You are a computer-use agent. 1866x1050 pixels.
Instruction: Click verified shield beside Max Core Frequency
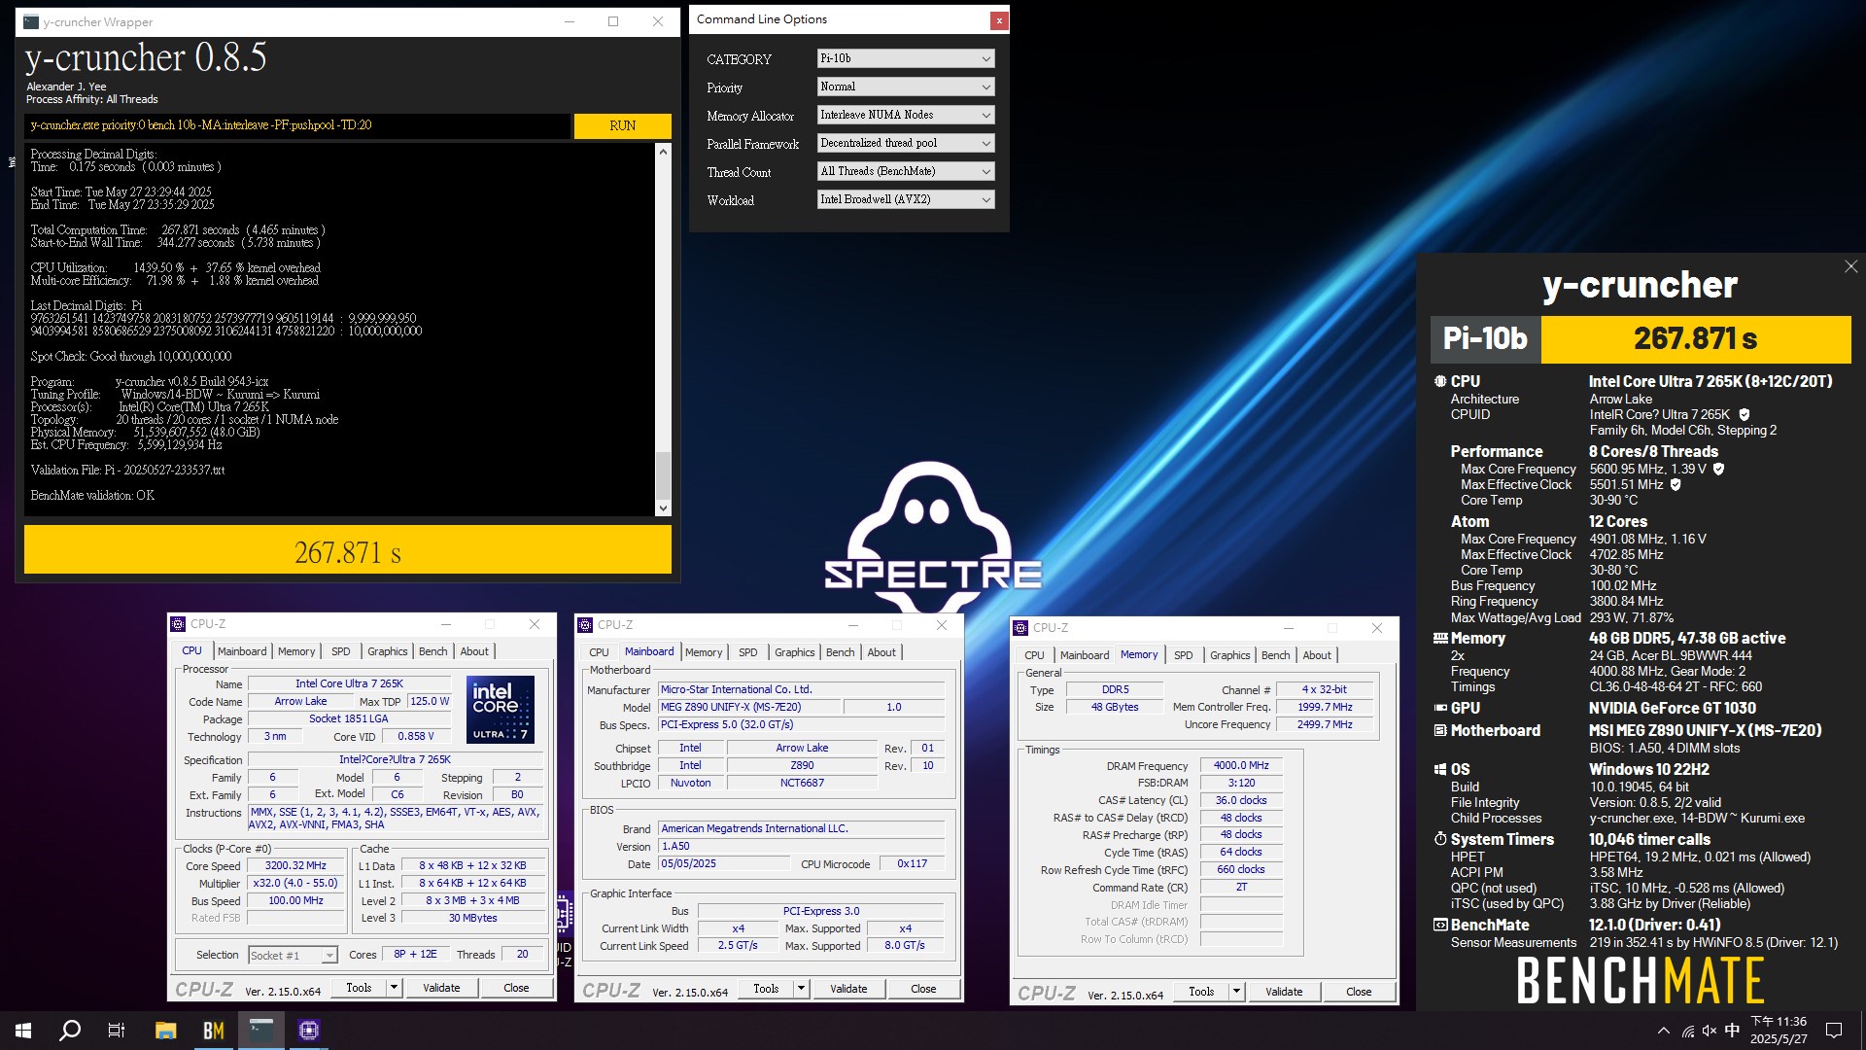(1718, 469)
